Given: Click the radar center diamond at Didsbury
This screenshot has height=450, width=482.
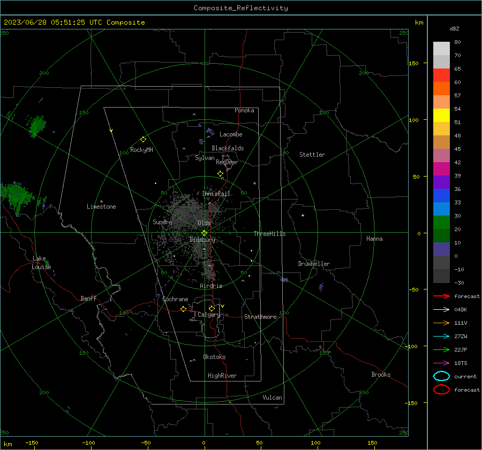Looking at the screenshot, I should coord(204,233).
